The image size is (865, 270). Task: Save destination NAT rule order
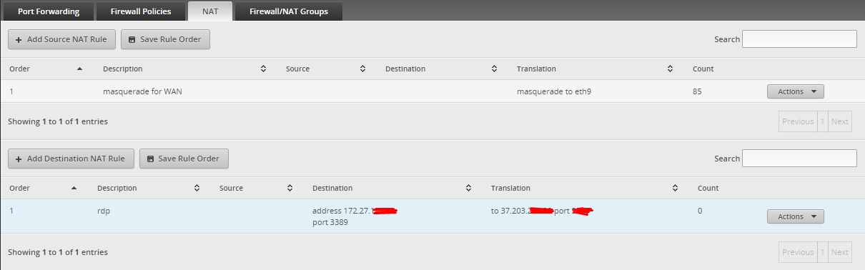click(x=184, y=159)
